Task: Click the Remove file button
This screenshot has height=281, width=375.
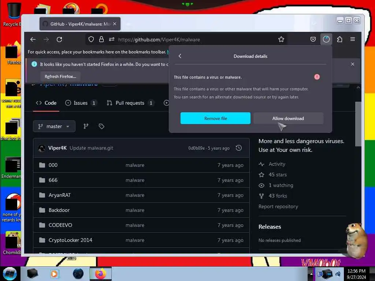Action: click(215, 118)
